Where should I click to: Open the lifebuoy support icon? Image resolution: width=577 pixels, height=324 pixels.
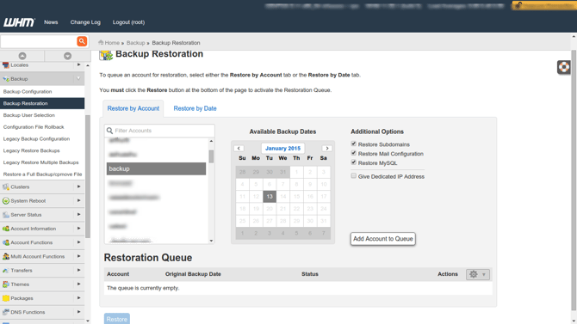pyautogui.click(x=564, y=67)
